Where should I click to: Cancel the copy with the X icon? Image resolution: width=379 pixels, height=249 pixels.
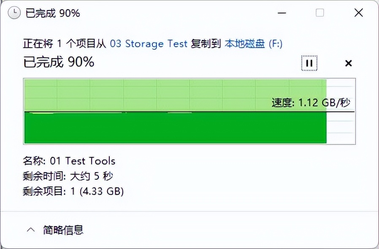pyautogui.click(x=348, y=63)
